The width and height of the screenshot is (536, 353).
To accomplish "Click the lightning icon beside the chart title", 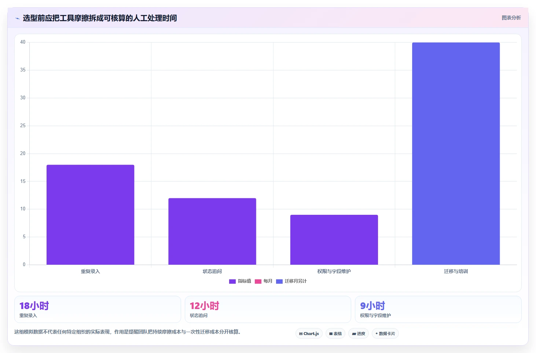I will (17, 18).
